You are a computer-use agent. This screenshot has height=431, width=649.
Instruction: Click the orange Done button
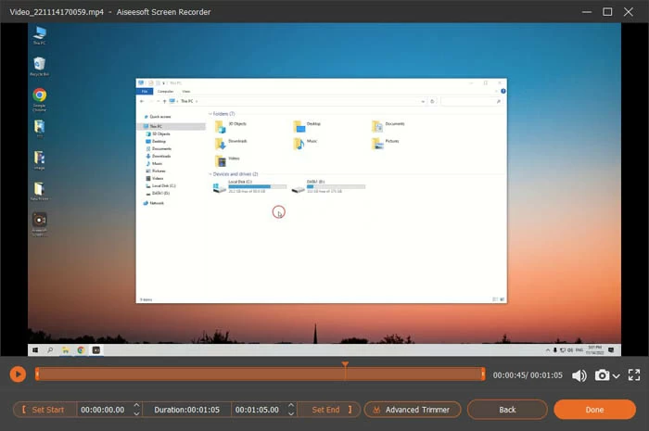594,410
